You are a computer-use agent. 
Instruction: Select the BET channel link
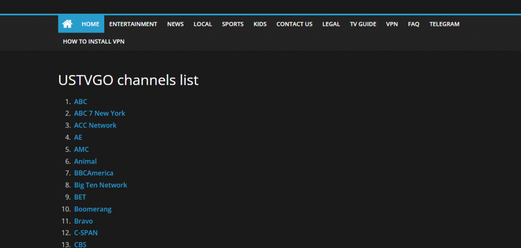80,197
